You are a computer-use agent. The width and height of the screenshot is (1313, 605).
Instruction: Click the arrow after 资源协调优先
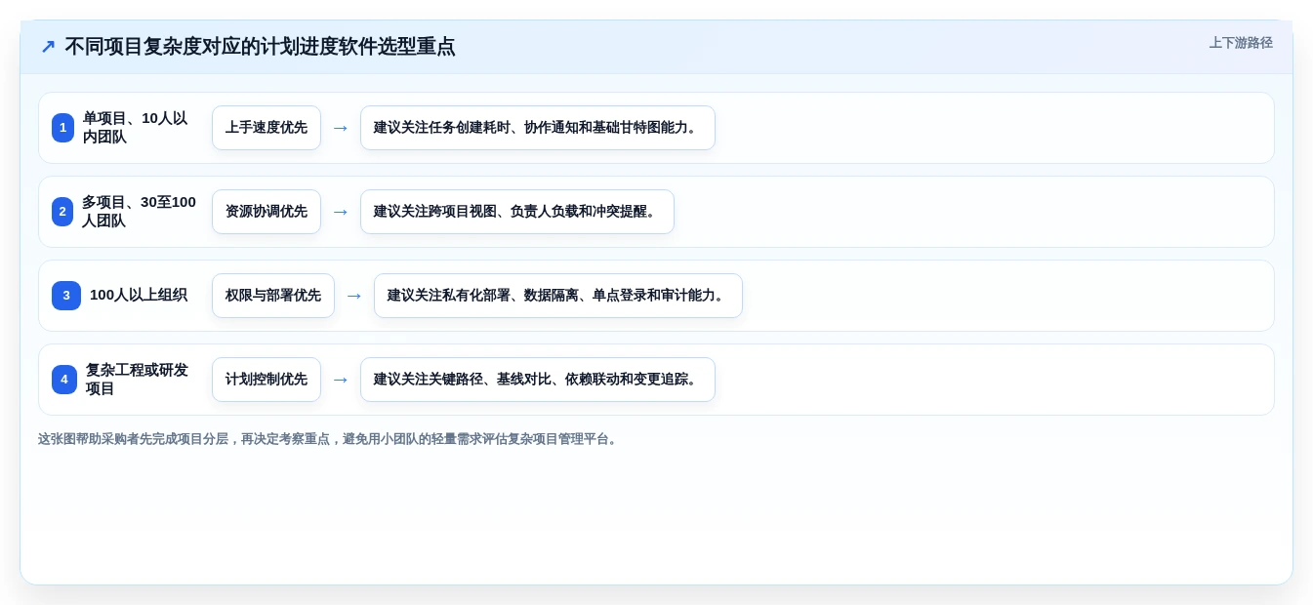point(341,212)
